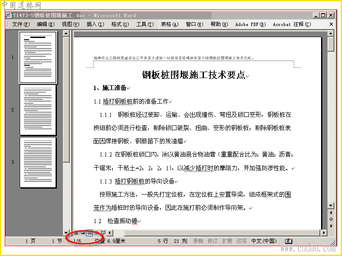
Task: Open Reading Layout view icon
Action: pos(103,233)
